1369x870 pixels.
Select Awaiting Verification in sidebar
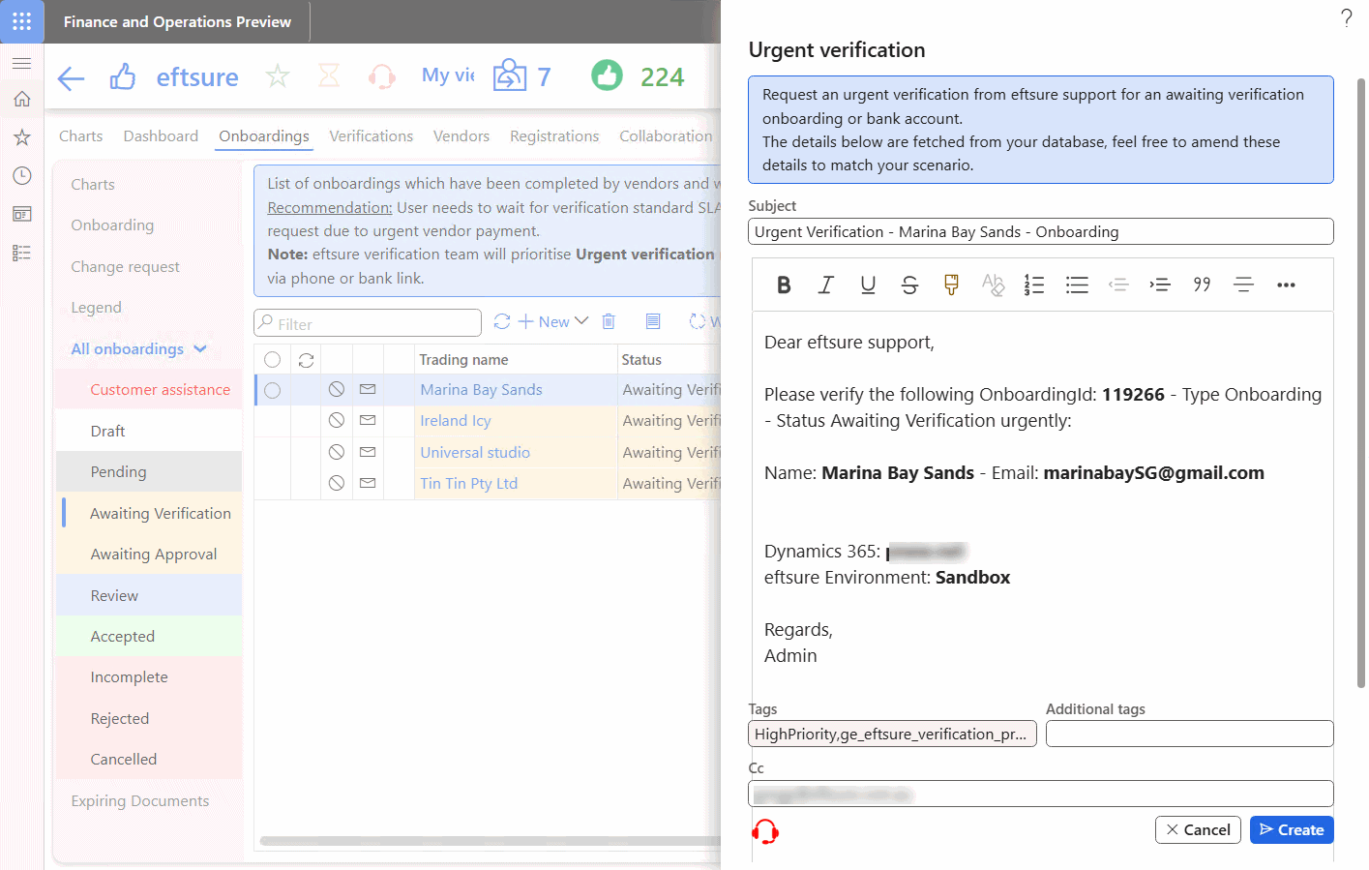(x=150, y=513)
